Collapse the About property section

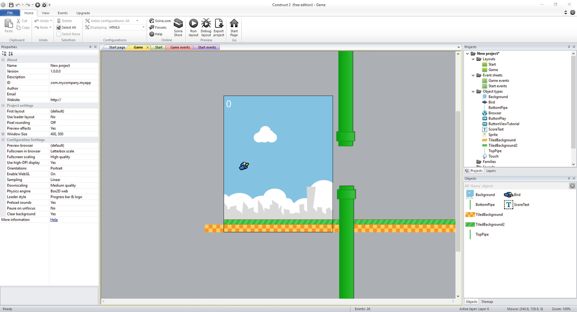coord(3,60)
